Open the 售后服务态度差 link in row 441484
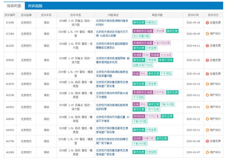 pyautogui.click(x=112, y=152)
